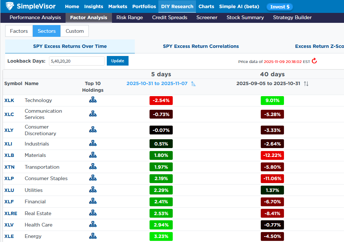Switch to the Factors view
344x242 pixels.
18,31
